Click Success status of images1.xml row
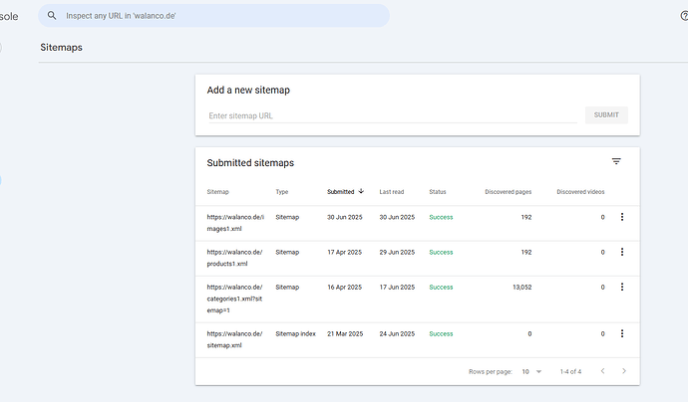 (441, 217)
